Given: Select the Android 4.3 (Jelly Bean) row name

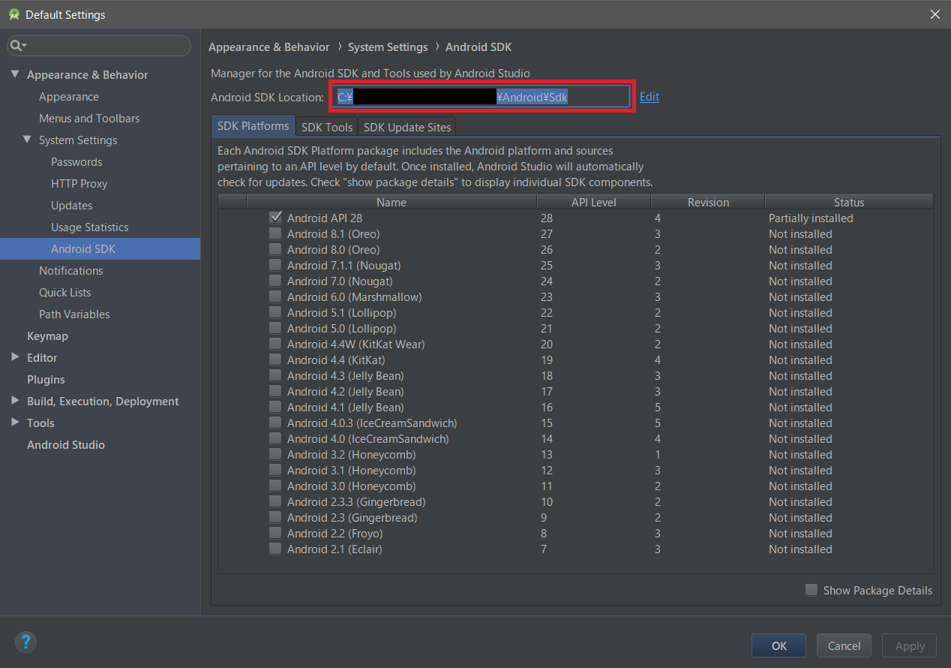Looking at the screenshot, I should click(345, 375).
